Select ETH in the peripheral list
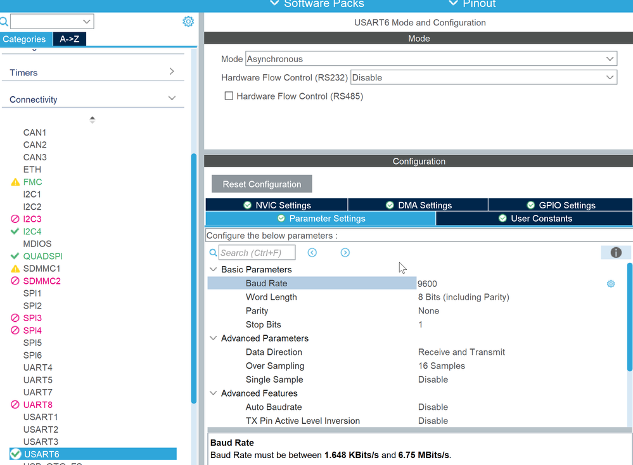Screen dimensions: 633x465 (x=32, y=170)
